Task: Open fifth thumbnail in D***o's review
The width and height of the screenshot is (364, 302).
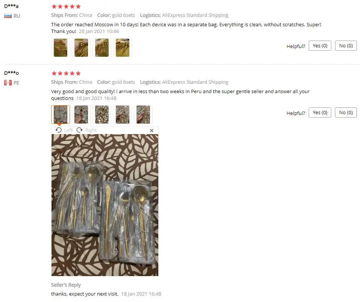Action: click(x=143, y=115)
